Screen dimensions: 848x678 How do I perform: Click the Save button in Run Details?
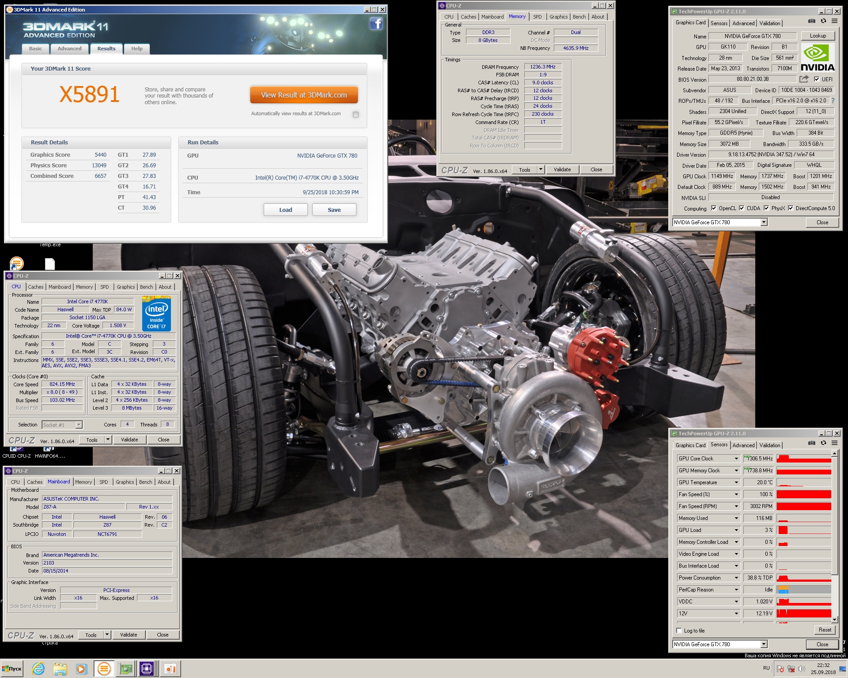(334, 210)
